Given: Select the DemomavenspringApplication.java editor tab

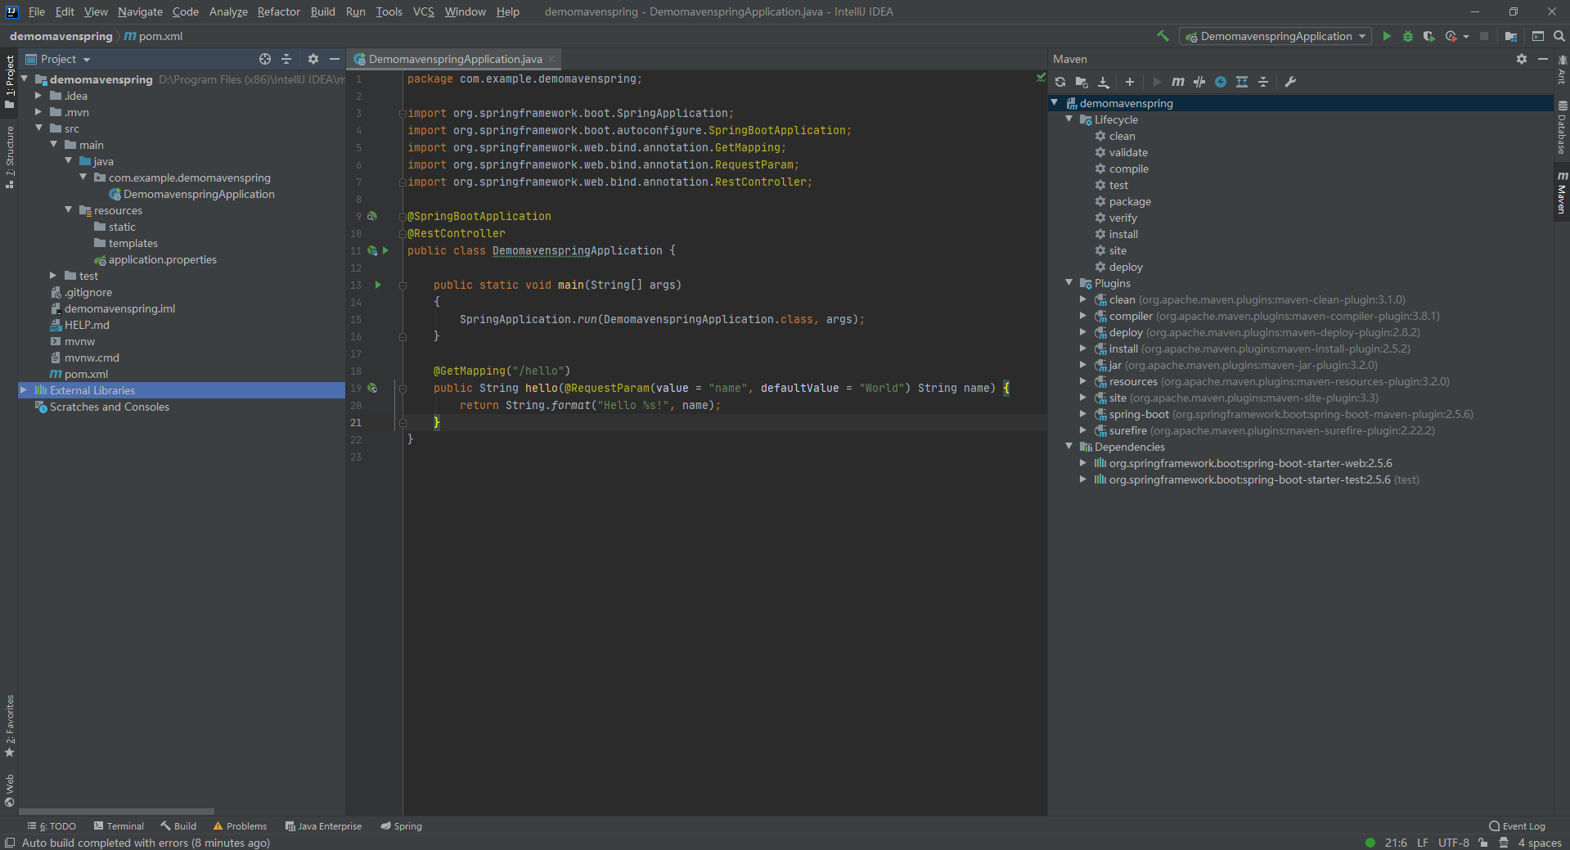Looking at the screenshot, I should point(455,59).
